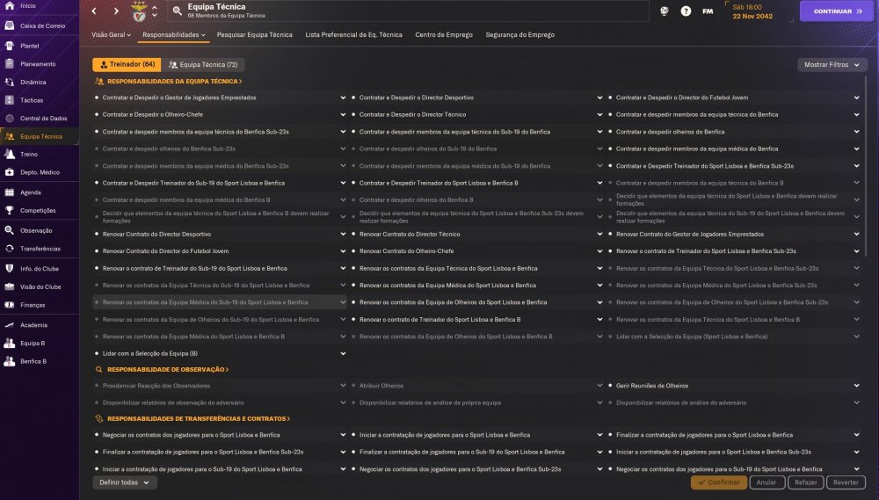This screenshot has height=500, width=879.
Task: Select the Equipa Técnica (72) toggle
Action: coord(203,64)
